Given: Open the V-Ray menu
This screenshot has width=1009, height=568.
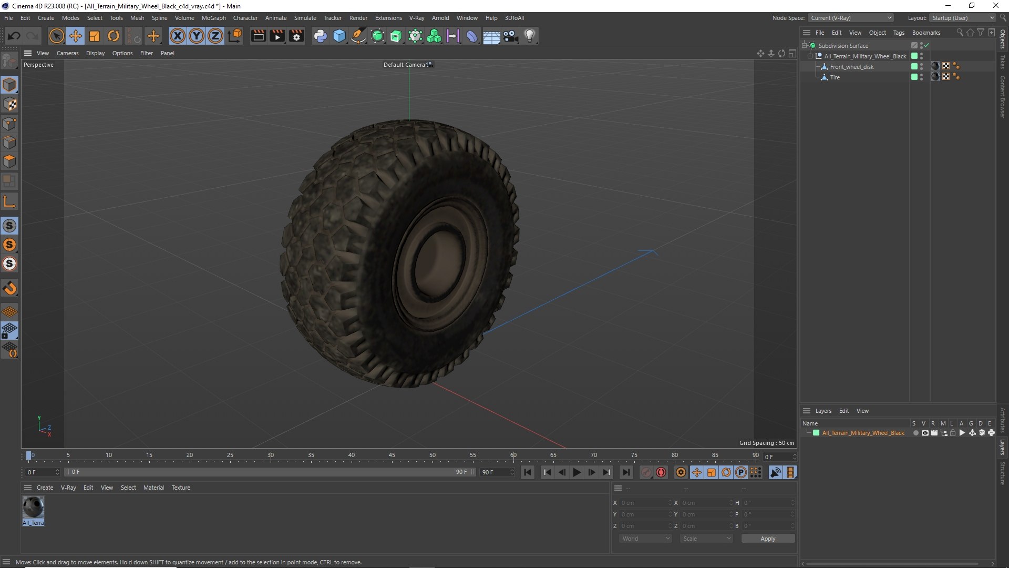Looking at the screenshot, I should click(416, 18).
